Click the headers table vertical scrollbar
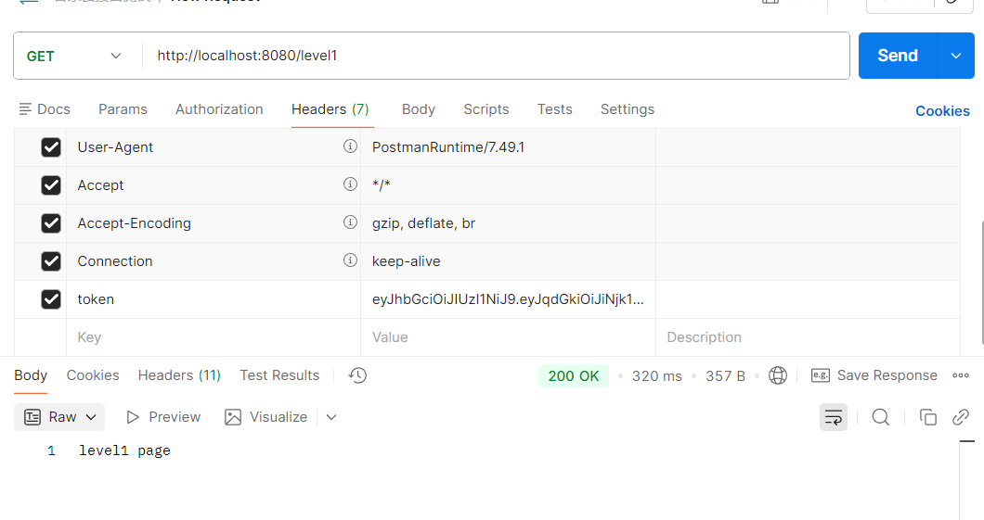 click(x=982, y=282)
